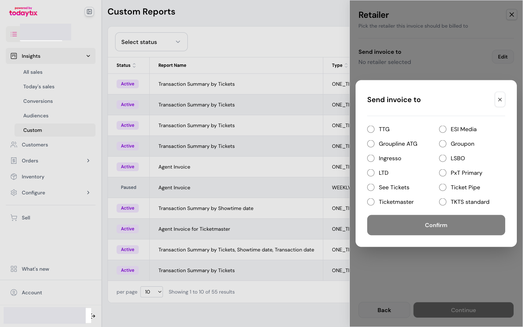
Task: Close the Retailer side panel
Action: tap(511, 15)
